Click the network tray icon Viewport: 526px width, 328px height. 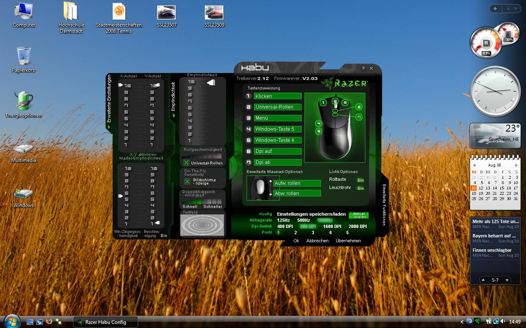click(496, 321)
